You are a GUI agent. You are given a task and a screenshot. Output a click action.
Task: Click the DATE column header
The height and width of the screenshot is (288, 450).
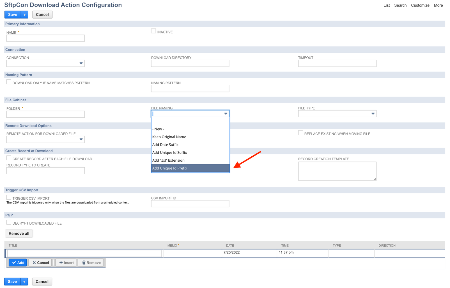click(230, 246)
